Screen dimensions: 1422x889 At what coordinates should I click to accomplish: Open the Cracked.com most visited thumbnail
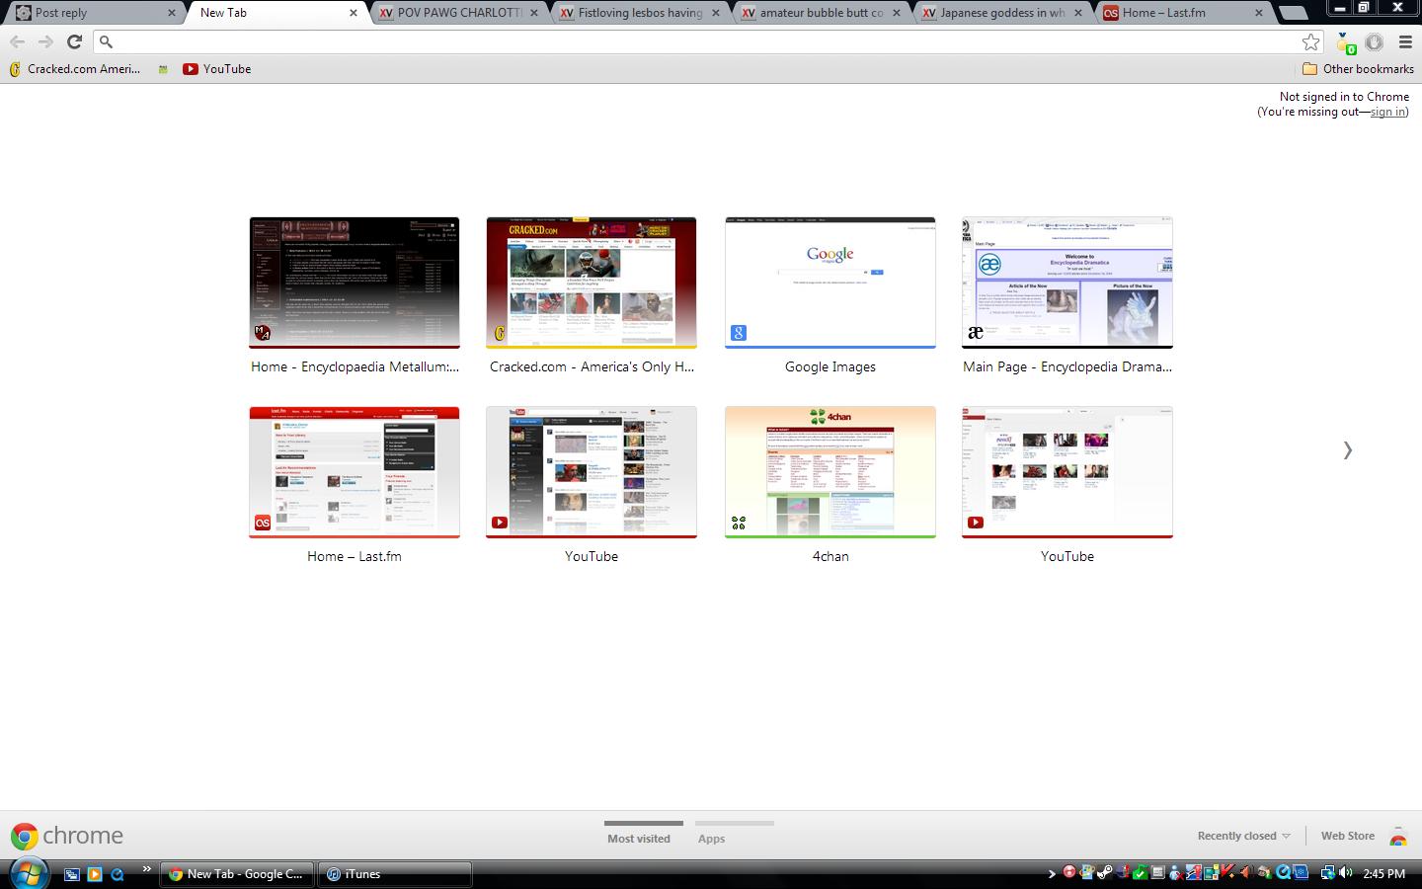592,283
